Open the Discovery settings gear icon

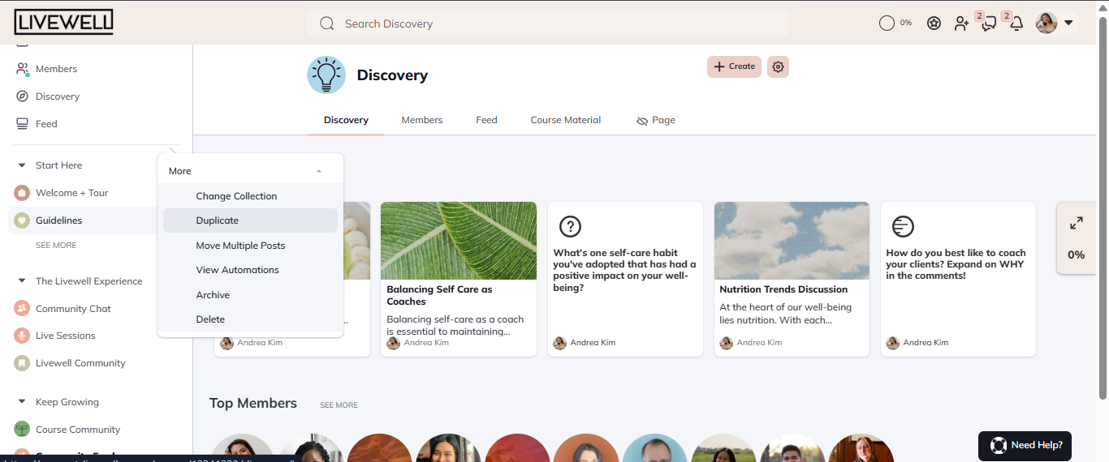coord(778,66)
